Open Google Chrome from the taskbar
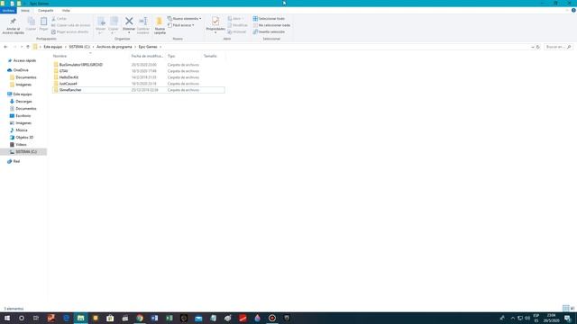Viewport: 577px width, 324px height. pos(140,318)
